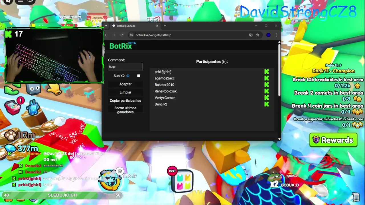Image resolution: width=365 pixels, height=205 pixels.
Task: Click the 999+ inventory grid icon
Action: [182, 181]
